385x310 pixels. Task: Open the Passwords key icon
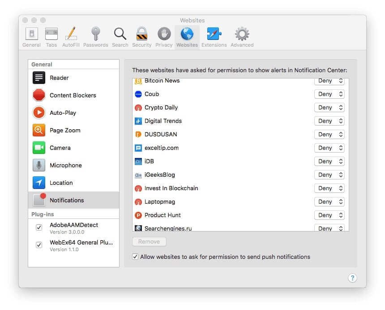[95, 34]
